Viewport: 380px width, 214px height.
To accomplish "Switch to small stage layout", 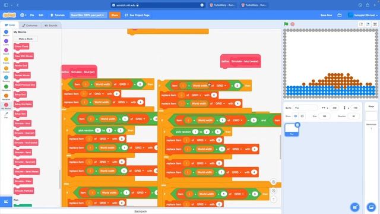I will coord(361,24).
